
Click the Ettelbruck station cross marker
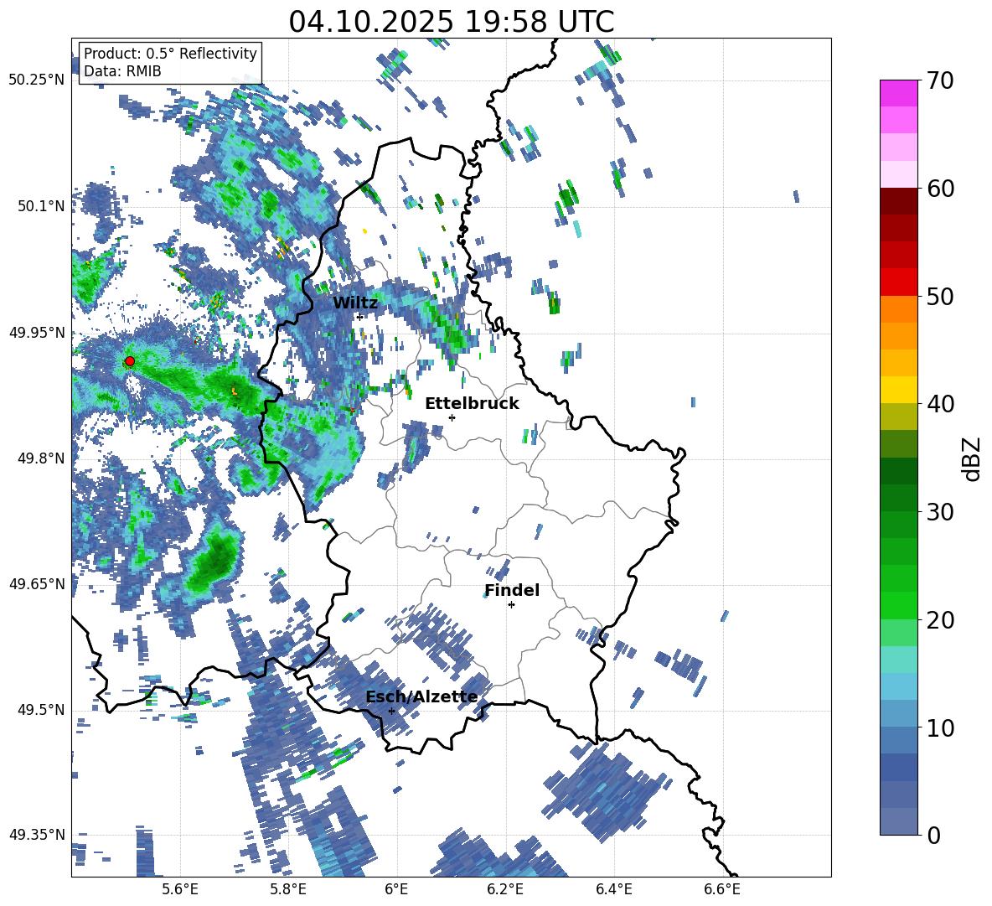[x=452, y=417]
